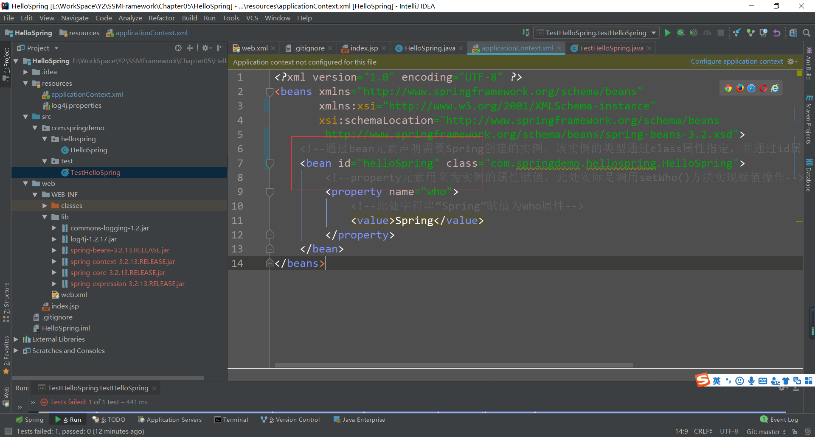Screen dimensions: 815x437
Task: Toggle read-only lock icon in status bar
Action: pos(795,431)
